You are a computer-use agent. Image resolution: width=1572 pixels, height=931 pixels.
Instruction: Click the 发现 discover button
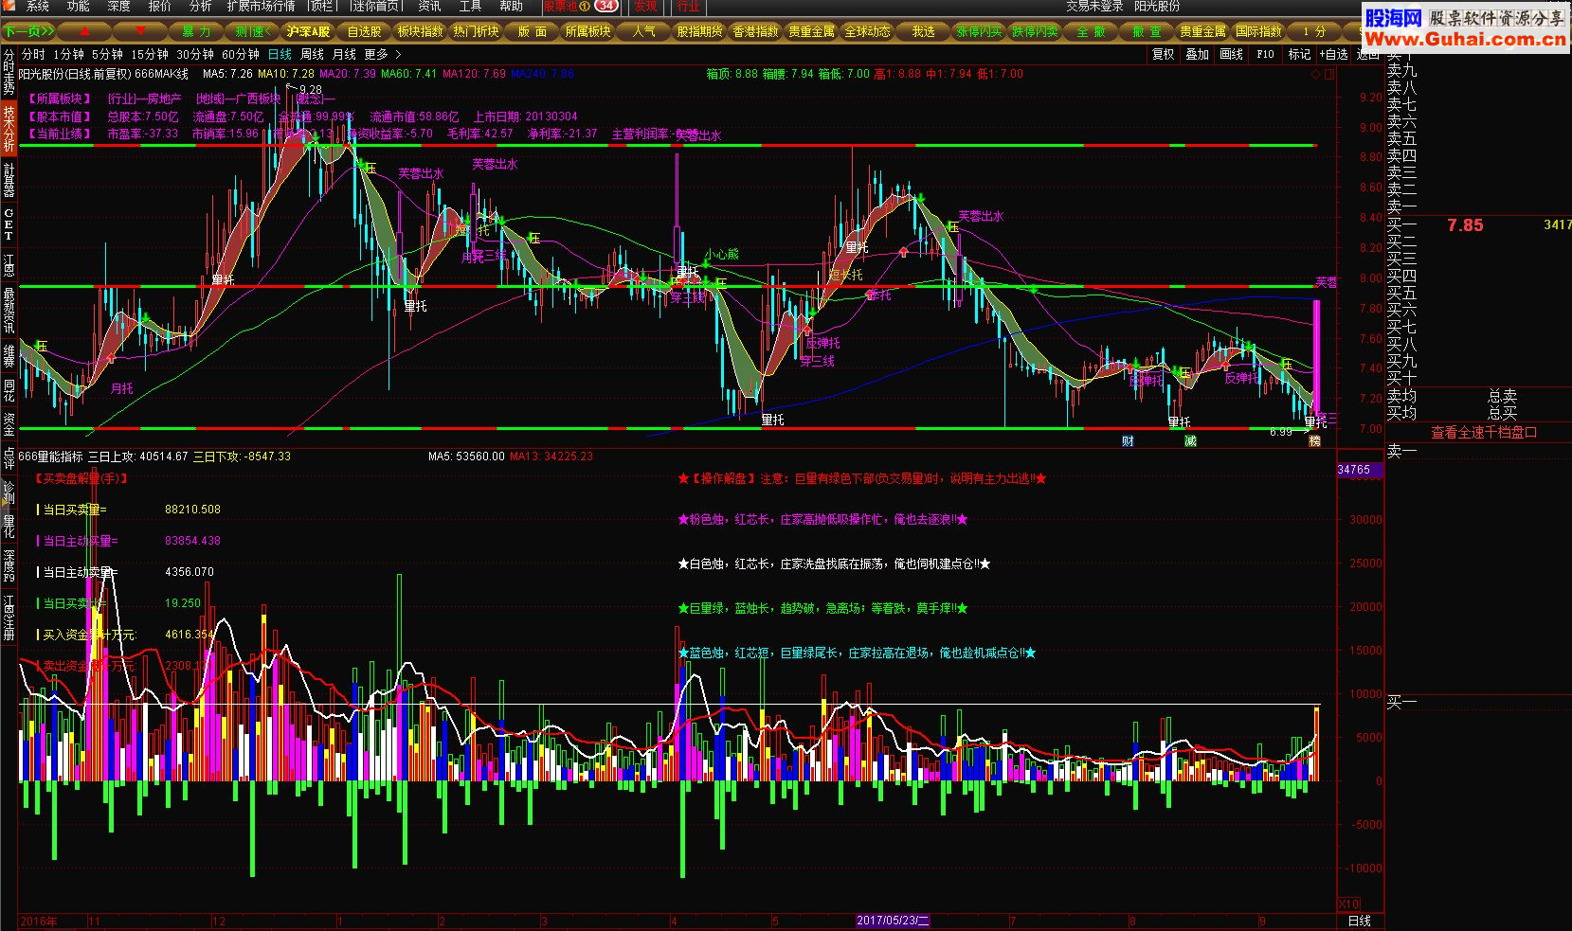[x=645, y=6]
